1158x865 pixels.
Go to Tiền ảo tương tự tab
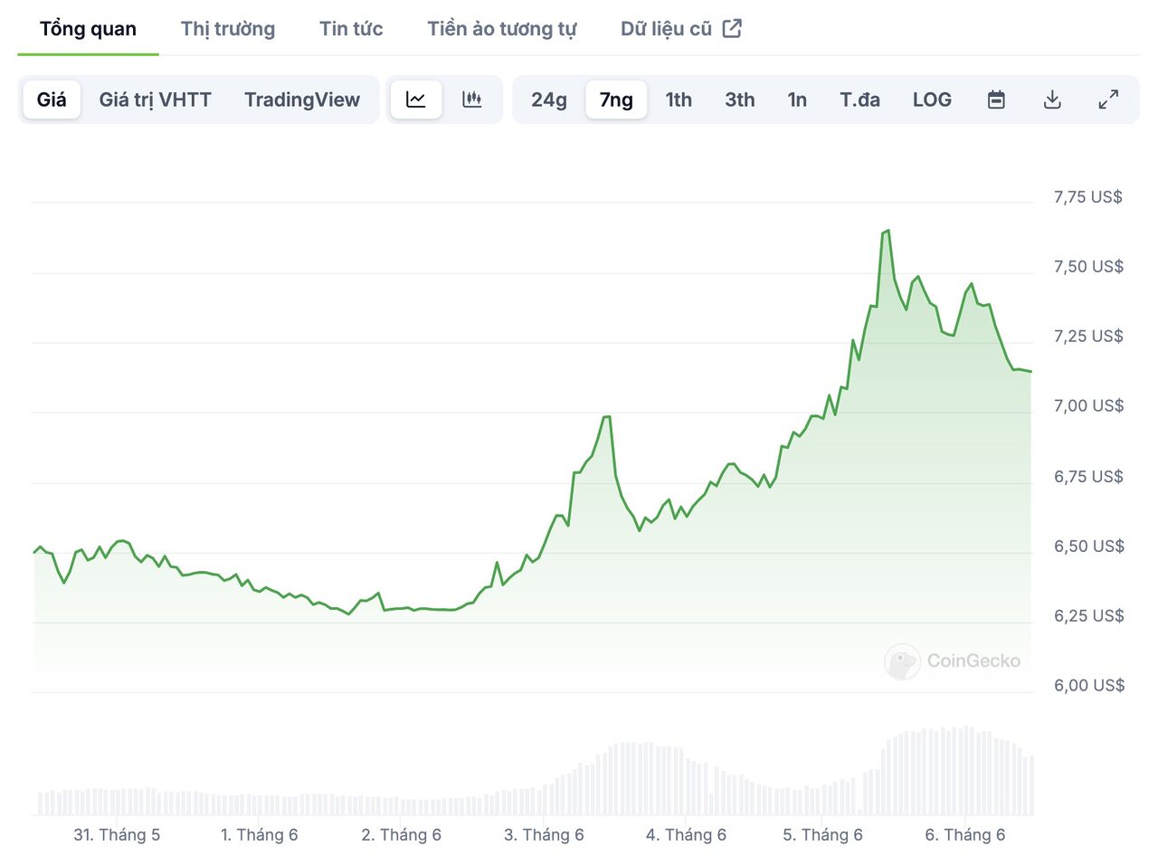502,29
